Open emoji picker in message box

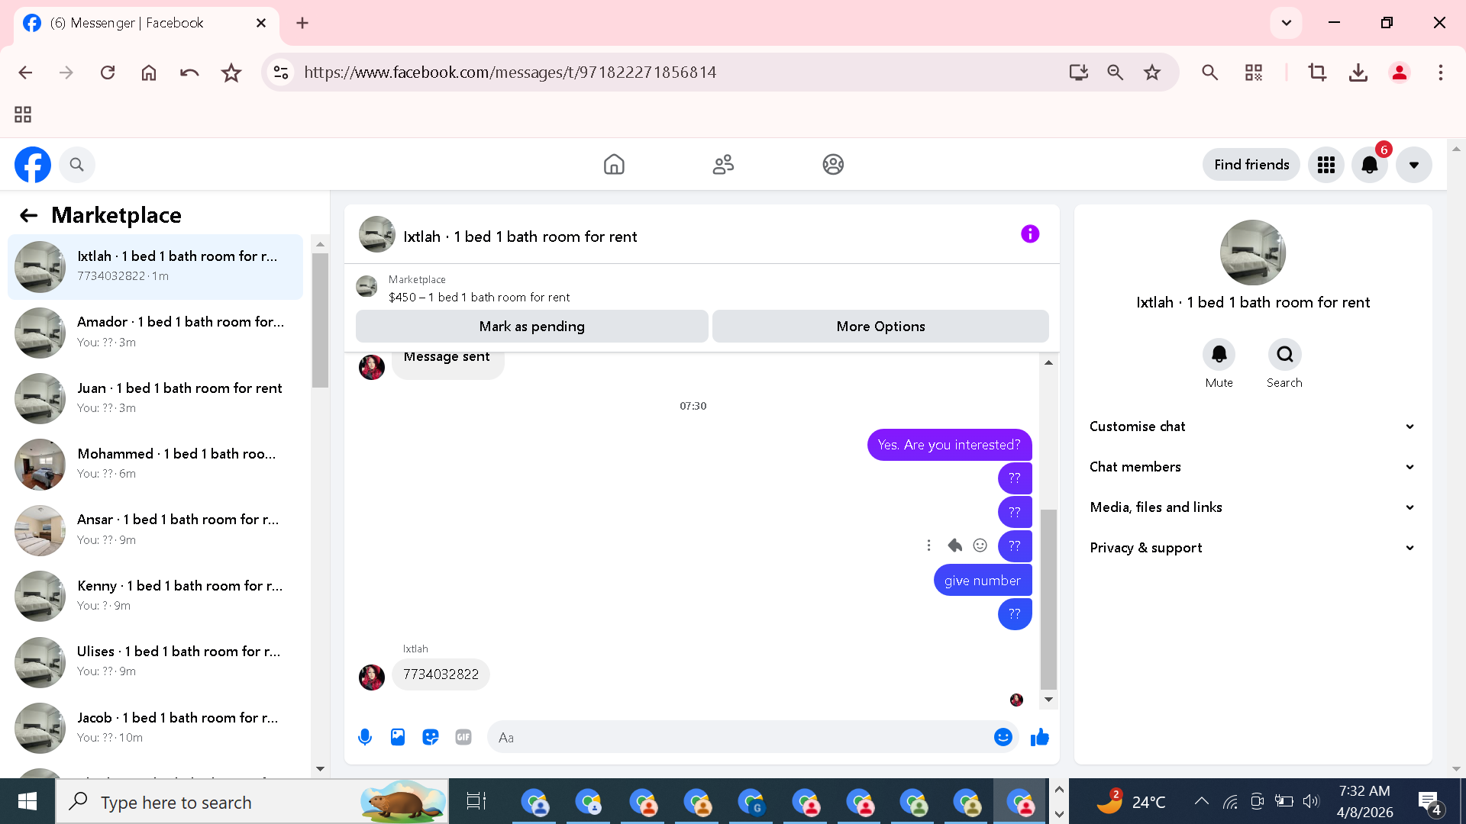point(1003,737)
